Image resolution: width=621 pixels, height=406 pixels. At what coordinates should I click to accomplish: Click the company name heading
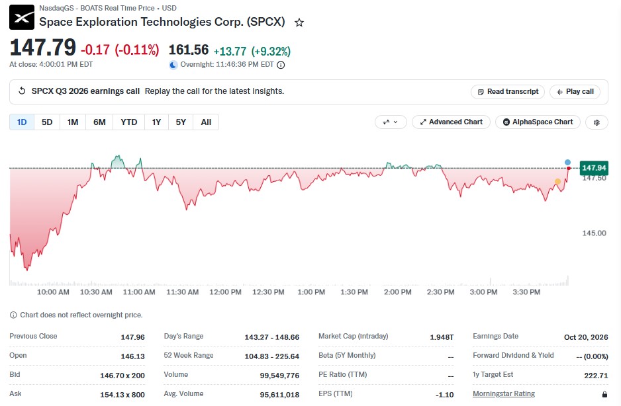(x=162, y=22)
